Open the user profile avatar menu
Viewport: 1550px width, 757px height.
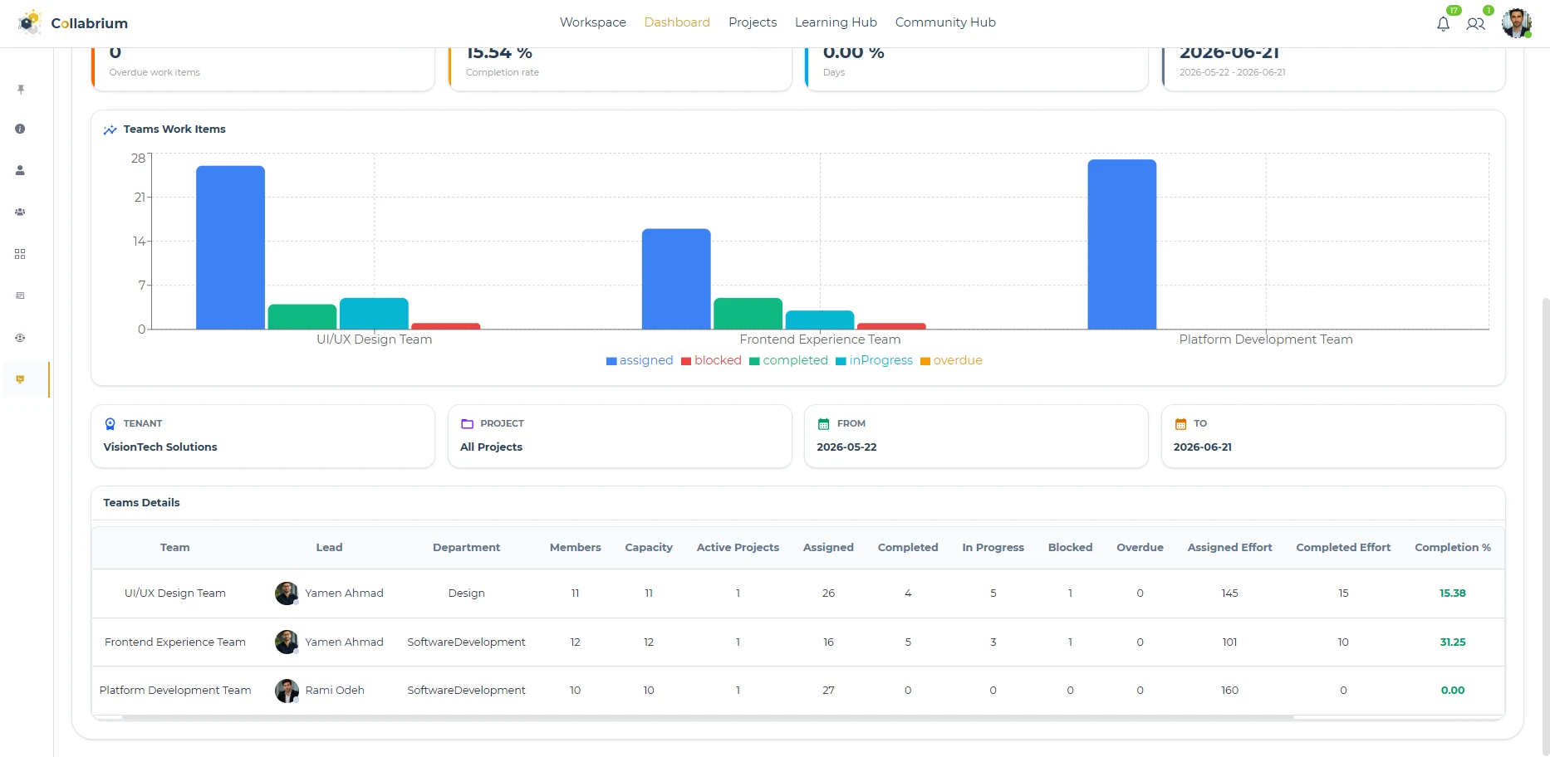[x=1517, y=23]
